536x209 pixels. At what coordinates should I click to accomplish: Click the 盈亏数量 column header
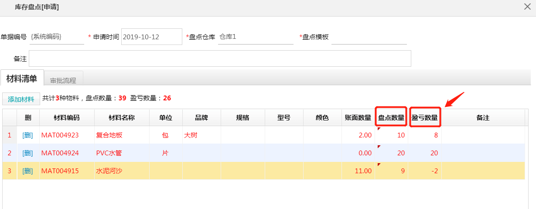tap(425, 117)
